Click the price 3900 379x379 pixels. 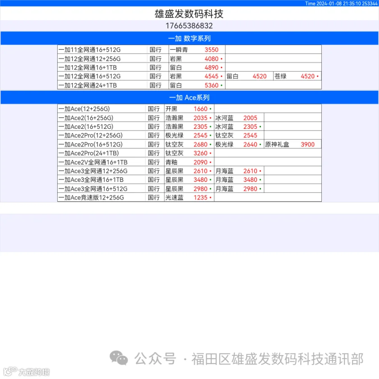pos(307,144)
